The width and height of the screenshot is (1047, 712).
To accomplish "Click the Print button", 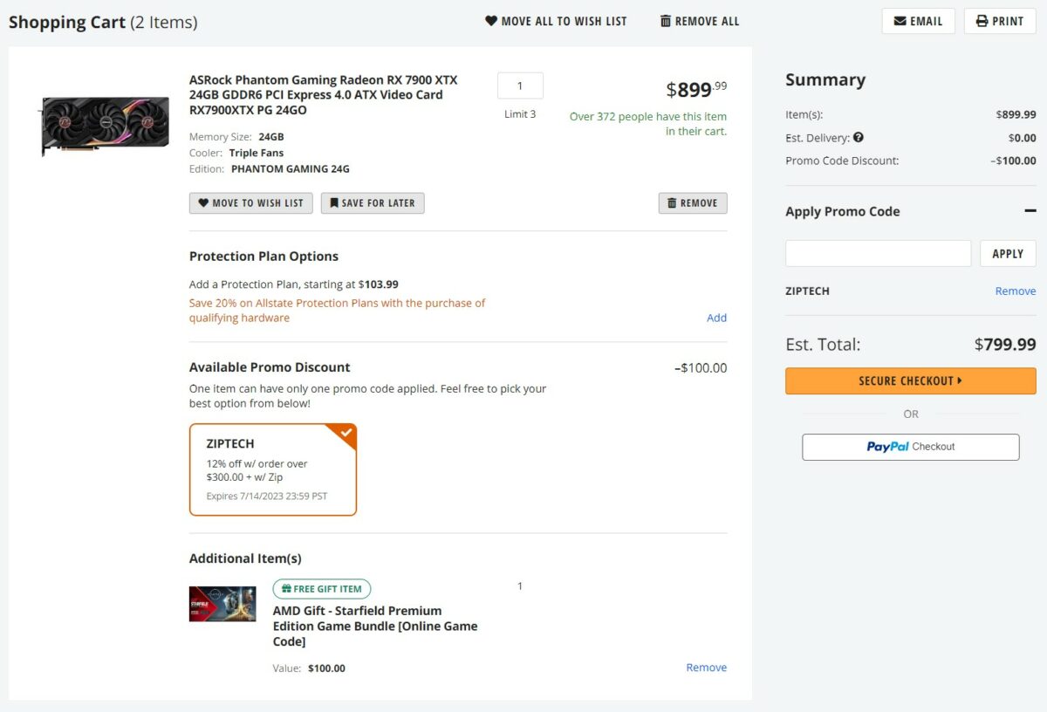I will pyautogui.click(x=1000, y=21).
